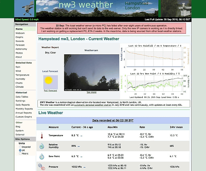
Task: Open Custom Graphs
Action: pos(24,117)
